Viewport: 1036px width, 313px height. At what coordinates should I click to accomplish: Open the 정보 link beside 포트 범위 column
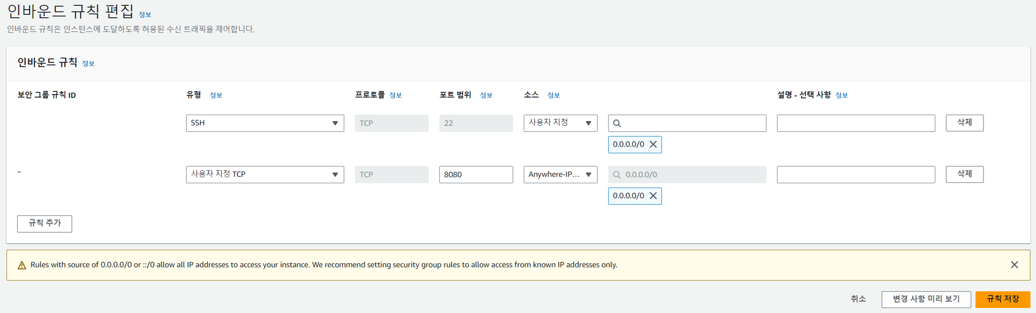(486, 95)
